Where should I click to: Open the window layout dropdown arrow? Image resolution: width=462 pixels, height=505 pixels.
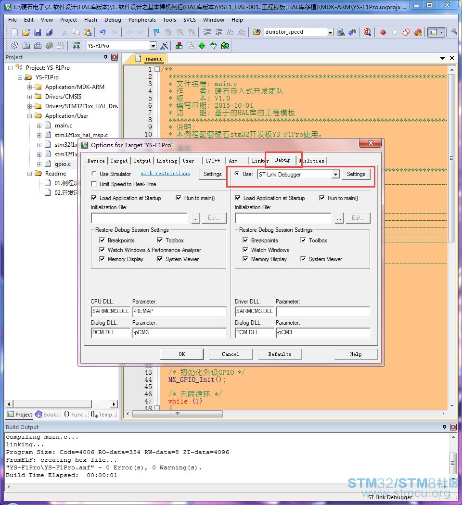click(442, 32)
